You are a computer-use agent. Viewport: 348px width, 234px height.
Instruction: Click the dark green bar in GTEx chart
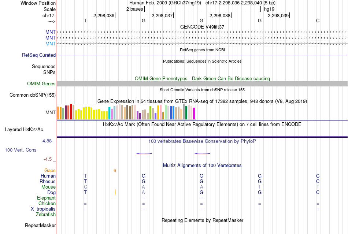click(x=186, y=113)
